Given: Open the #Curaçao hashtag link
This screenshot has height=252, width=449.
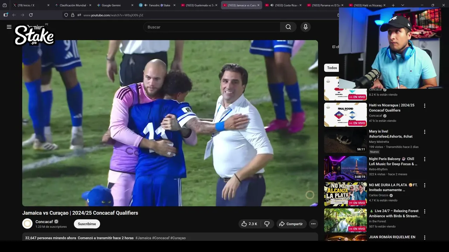Looking at the screenshot, I should click(178, 238).
